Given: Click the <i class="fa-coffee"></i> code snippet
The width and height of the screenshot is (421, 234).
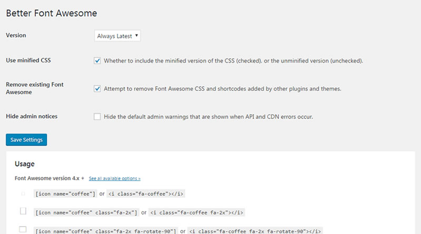Looking at the screenshot, I should tap(146, 194).
